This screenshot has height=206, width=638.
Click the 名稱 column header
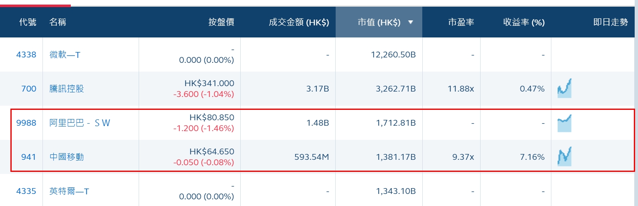coord(57,22)
